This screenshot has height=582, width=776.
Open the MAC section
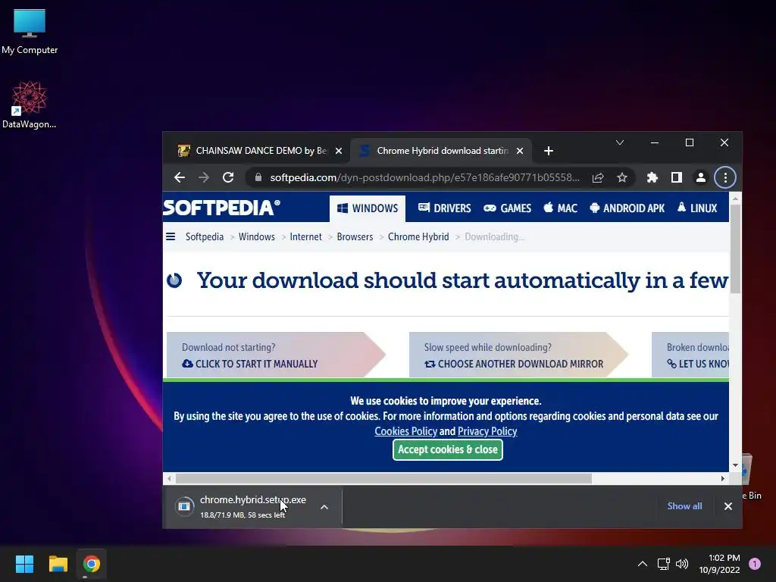(x=560, y=208)
